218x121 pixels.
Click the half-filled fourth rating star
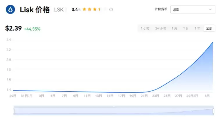(99, 9)
